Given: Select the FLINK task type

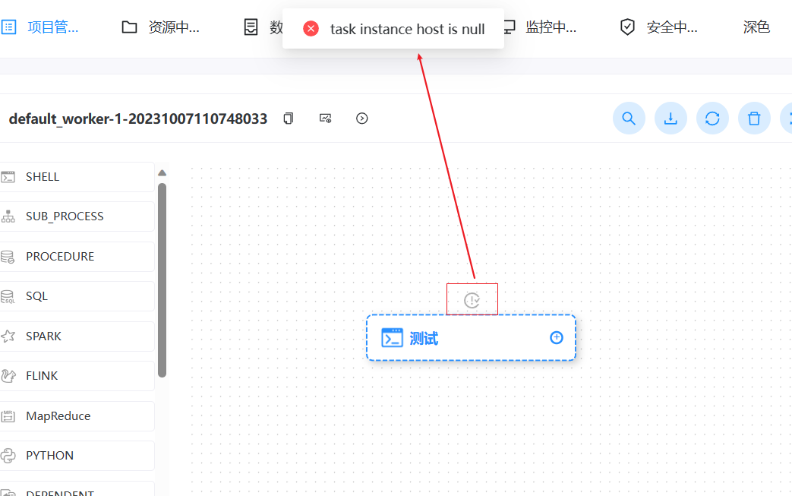Looking at the screenshot, I should coord(42,375).
